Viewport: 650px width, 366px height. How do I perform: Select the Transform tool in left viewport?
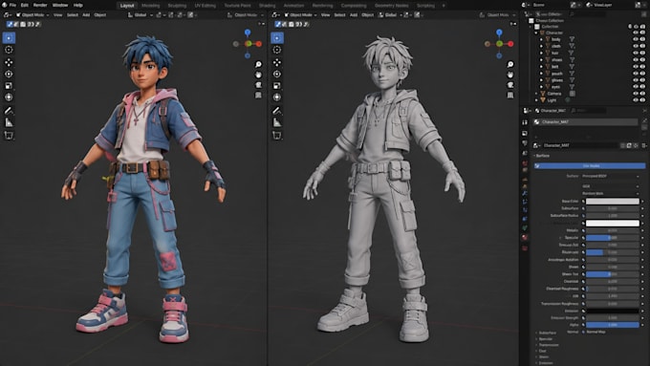(x=9, y=97)
